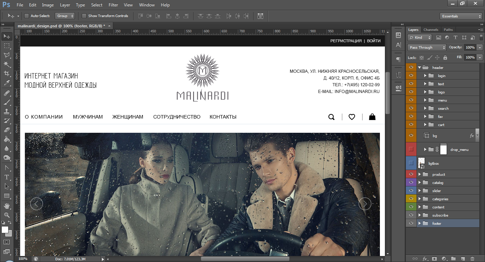The image size is (485, 262).
Task: Click the drop_menu layer mask thumbnail
Action: 443,149
